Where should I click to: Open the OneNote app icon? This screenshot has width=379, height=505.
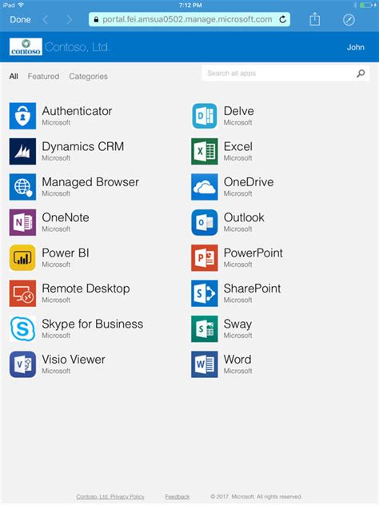pos(22,222)
